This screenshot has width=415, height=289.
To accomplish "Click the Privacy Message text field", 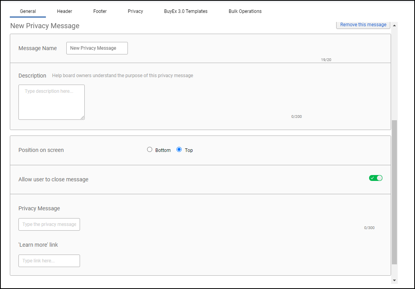I will coord(49,224).
